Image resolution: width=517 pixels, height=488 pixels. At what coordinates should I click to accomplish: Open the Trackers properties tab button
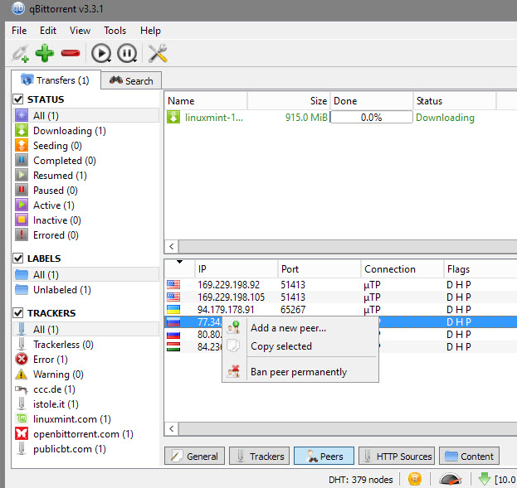click(x=259, y=456)
